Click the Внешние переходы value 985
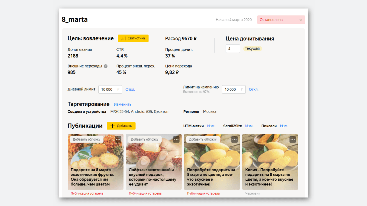Image resolution: width=367 pixels, height=206 pixels. coord(71,72)
